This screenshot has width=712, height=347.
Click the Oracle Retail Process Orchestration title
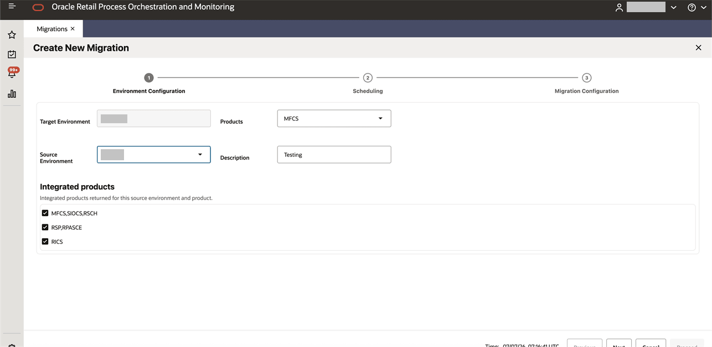tap(143, 7)
